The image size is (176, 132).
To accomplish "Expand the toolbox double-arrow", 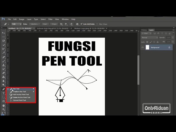I will 2,28.
